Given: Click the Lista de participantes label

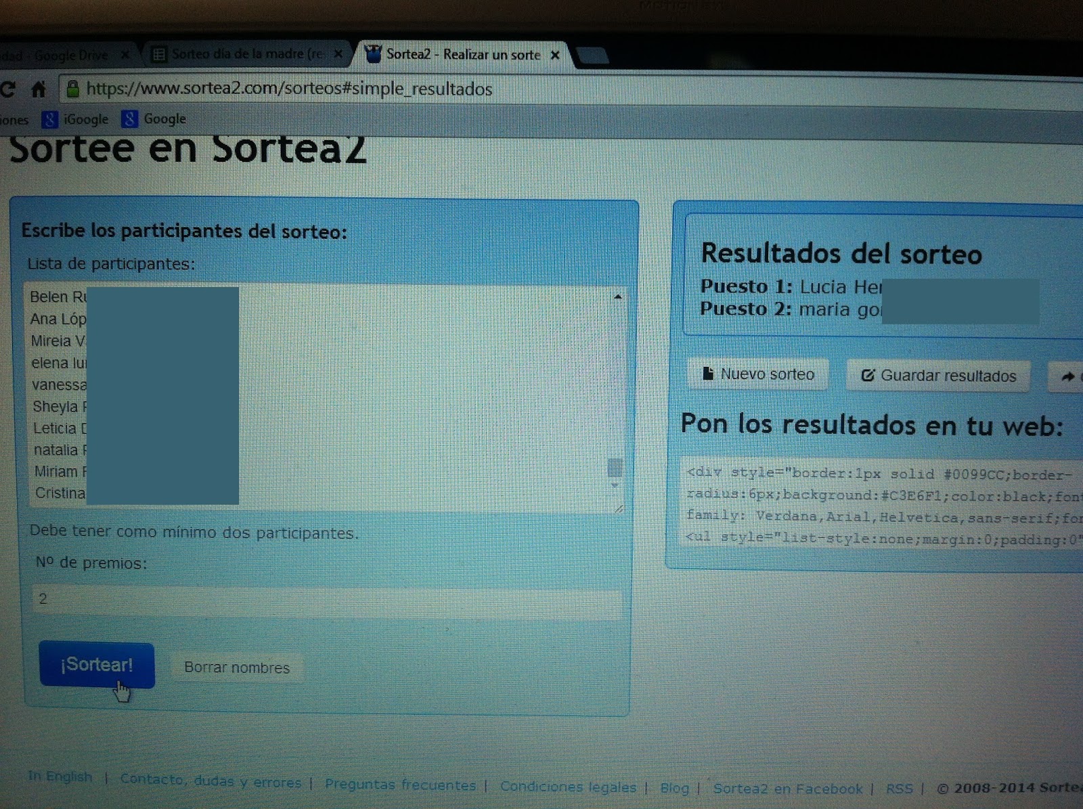Looking at the screenshot, I should (x=111, y=263).
